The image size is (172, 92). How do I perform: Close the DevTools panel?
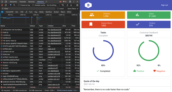pyautogui.click(x=77, y=2)
